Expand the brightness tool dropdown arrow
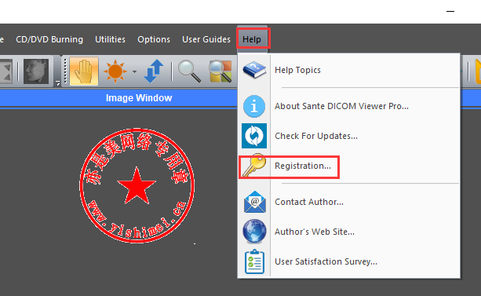The image size is (481, 296). (x=134, y=71)
